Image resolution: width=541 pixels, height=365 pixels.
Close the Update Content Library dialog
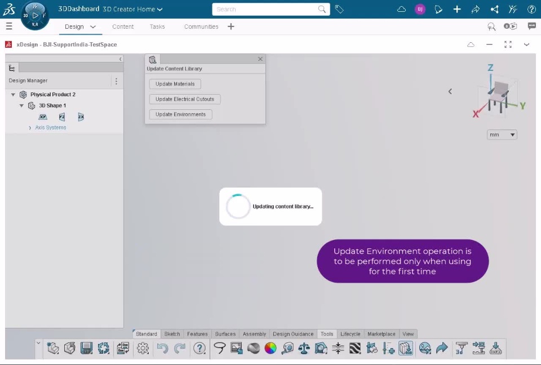coord(260,59)
